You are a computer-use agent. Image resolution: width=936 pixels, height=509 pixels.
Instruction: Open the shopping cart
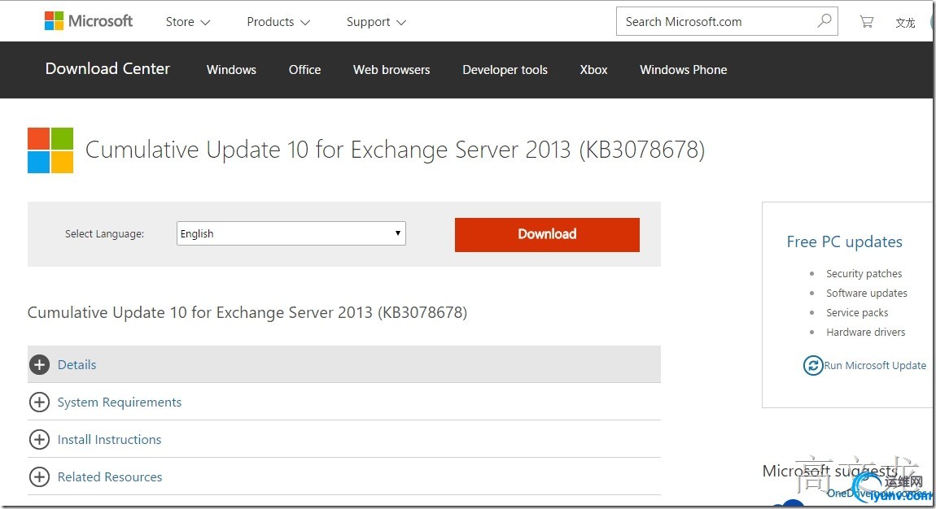[x=866, y=22]
